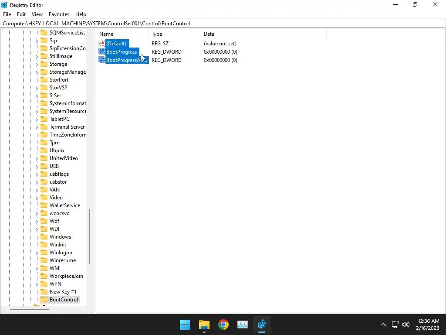Viewport: 446px width, 335px height.
Task: Expand the StorageManage key
Action: pos(37,72)
